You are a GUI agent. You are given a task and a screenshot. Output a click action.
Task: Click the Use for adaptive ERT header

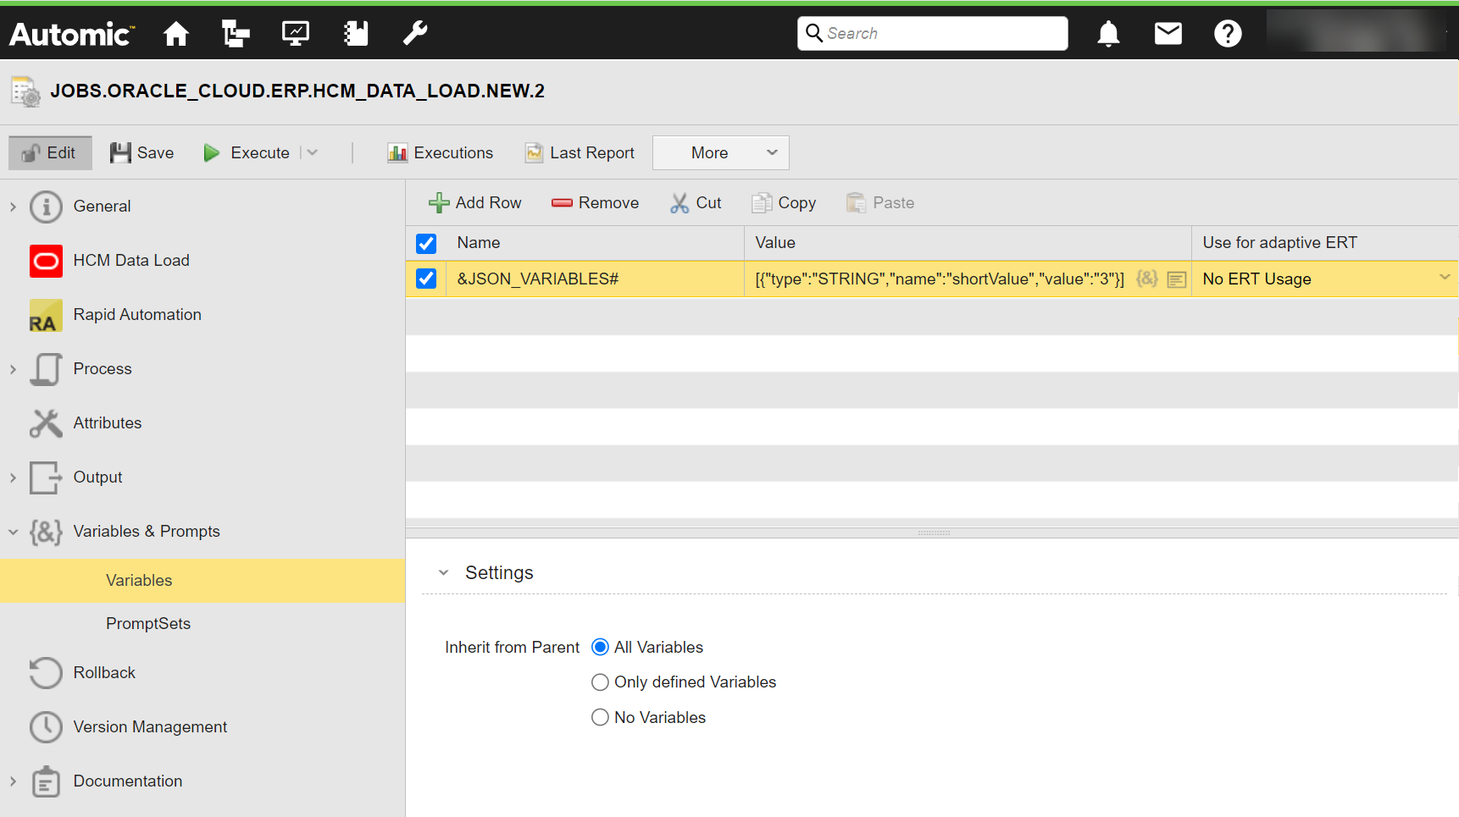point(1324,243)
